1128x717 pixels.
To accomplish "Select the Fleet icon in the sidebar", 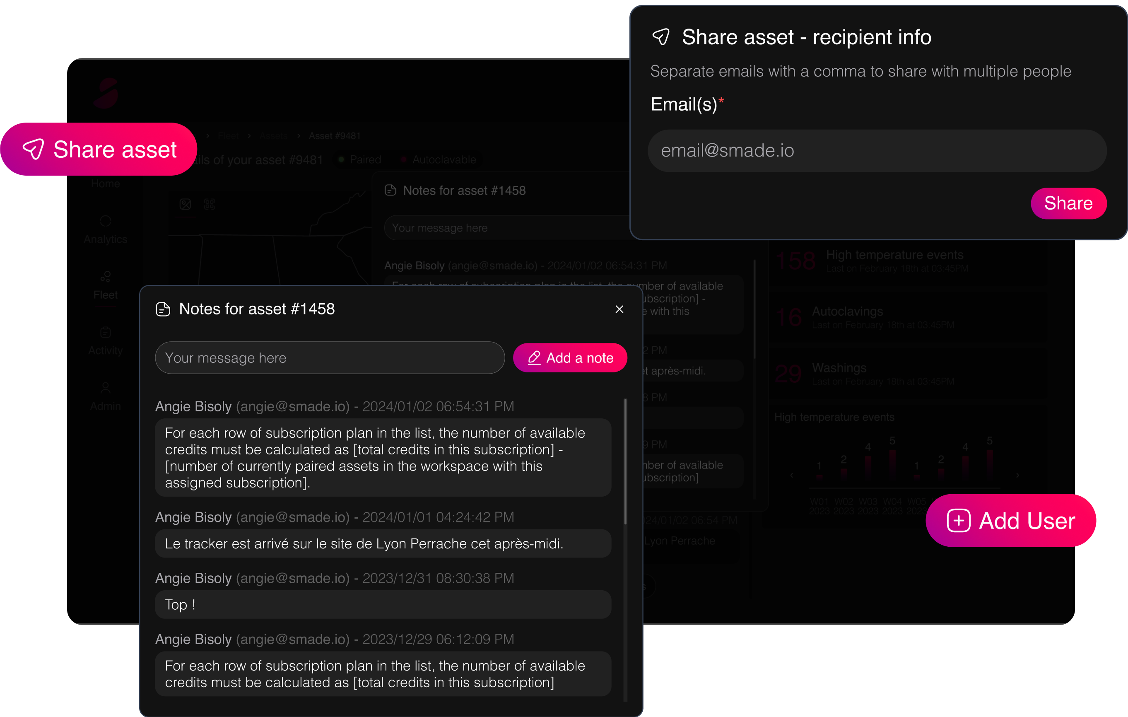I will click(105, 285).
